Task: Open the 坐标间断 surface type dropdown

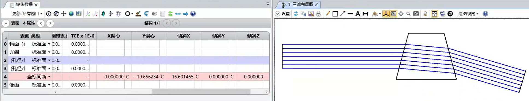Action: [49, 77]
